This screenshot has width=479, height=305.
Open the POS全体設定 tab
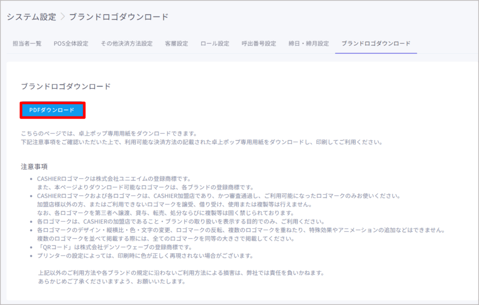(x=71, y=43)
